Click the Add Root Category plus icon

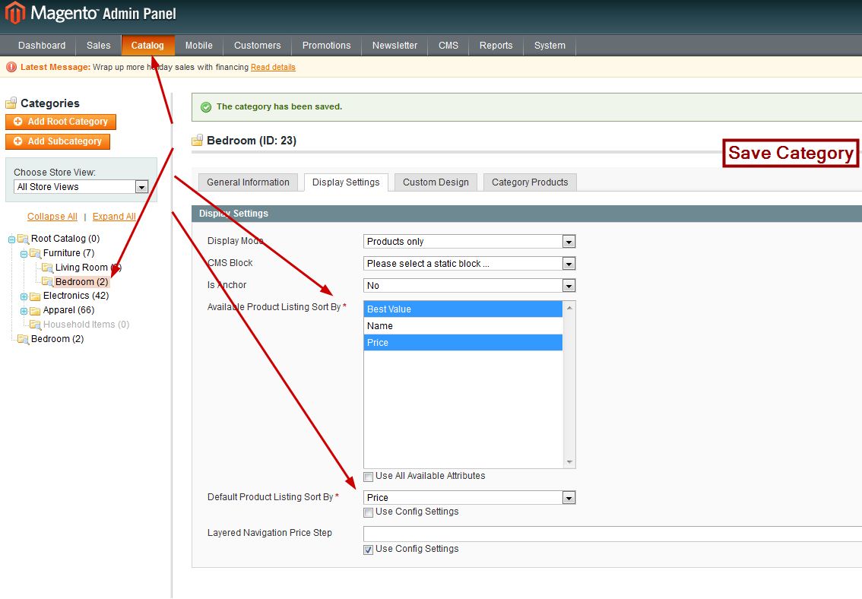(17, 122)
